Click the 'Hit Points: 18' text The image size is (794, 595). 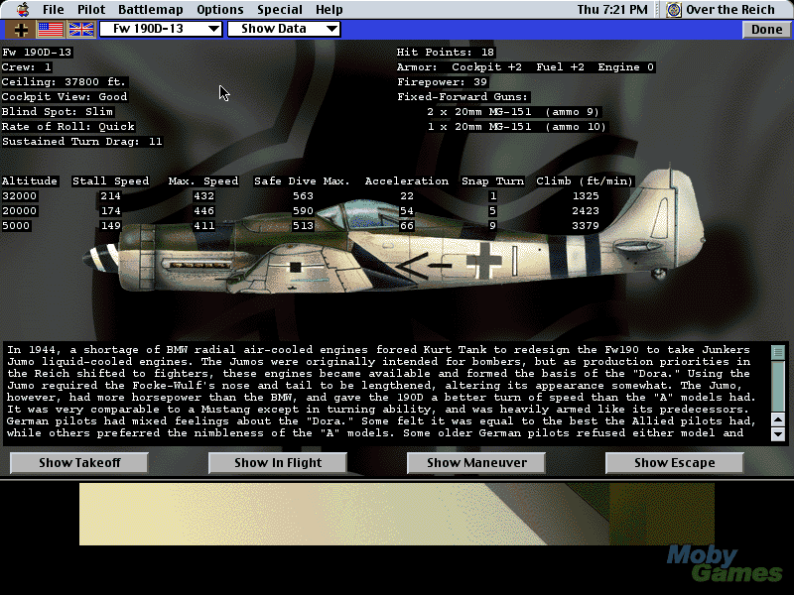tap(445, 53)
